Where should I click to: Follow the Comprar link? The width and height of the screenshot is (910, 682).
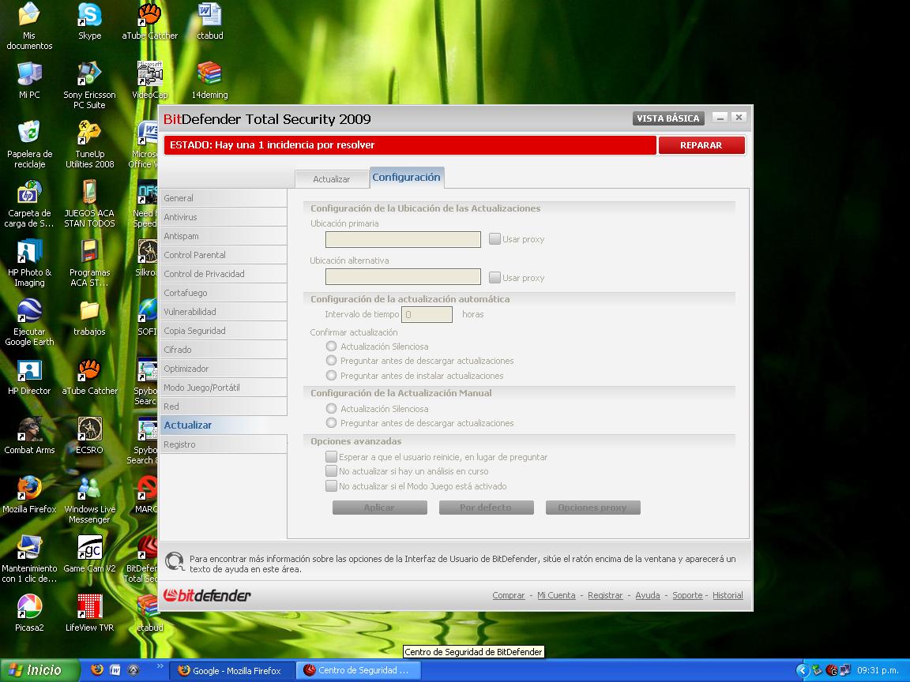tap(509, 595)
